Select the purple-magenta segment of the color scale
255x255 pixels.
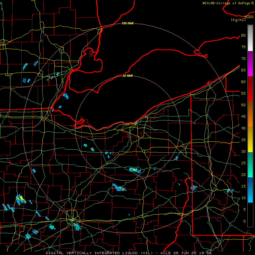(250, 64)
